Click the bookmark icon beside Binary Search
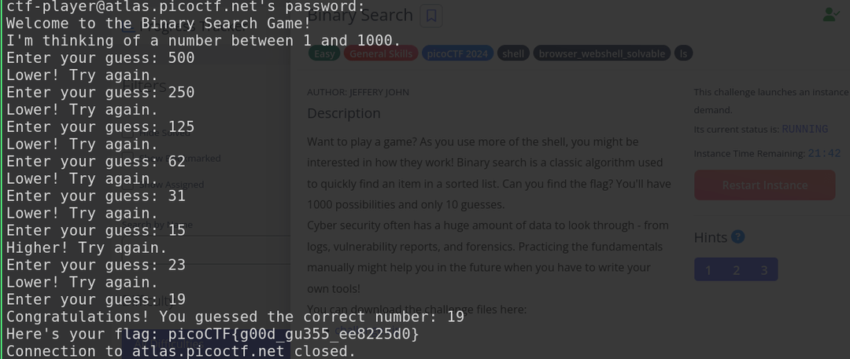Viewport: 850px width, 359px height. click(x=431, y=15)
